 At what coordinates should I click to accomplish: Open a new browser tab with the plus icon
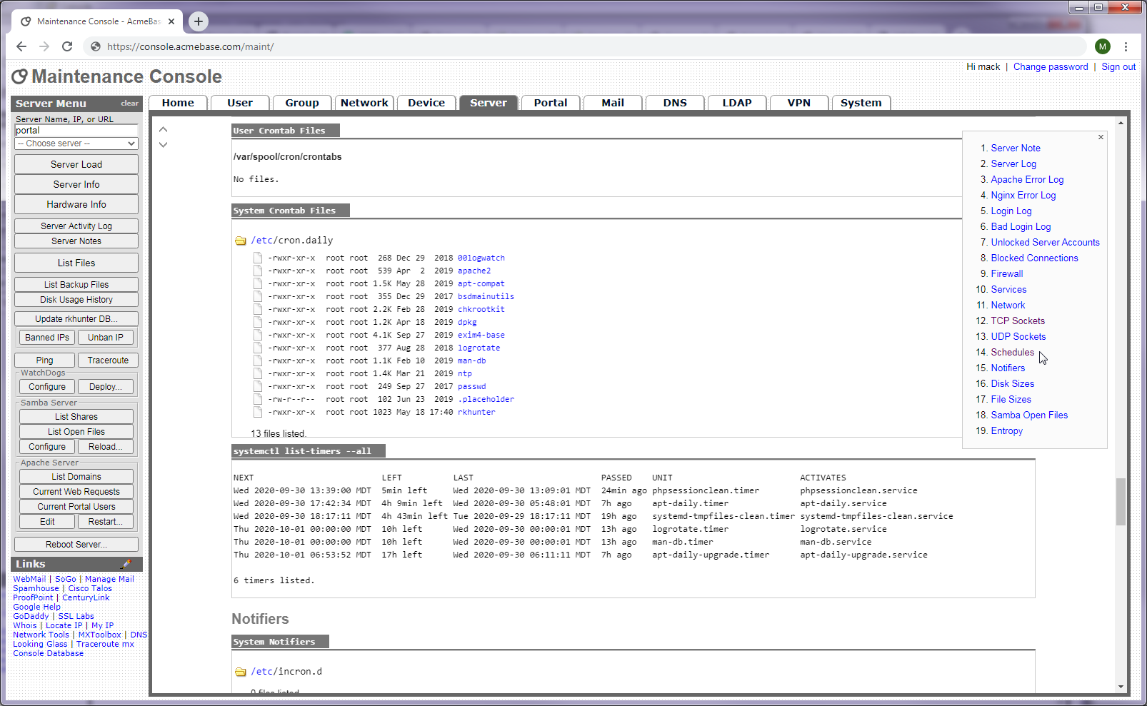[199, 21]
